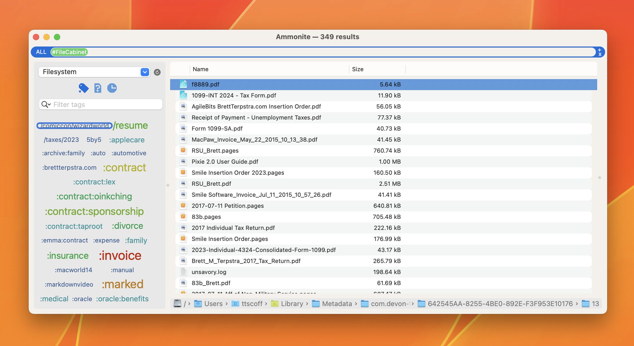Screen dimensions: 634x346
Task: Toggle the ALL search mode button
Action: pyautogui.click(x=41, y=52)
